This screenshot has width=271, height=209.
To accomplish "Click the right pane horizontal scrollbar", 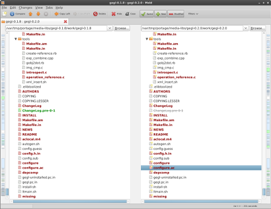I will 201,201.
